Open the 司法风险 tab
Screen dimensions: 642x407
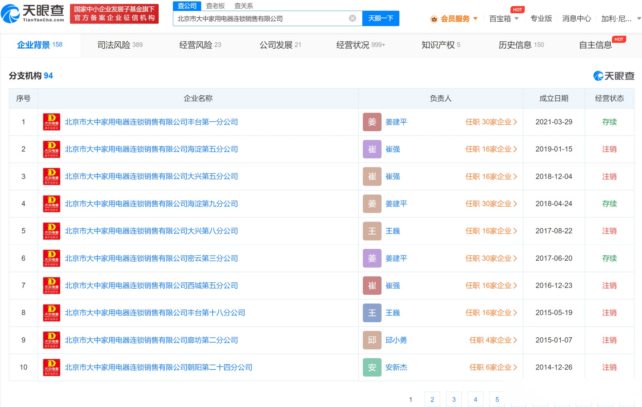pos(120,45)
